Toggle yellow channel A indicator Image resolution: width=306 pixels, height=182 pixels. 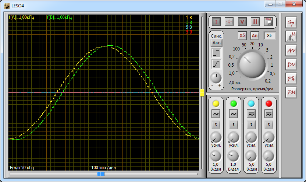(216, 104)
